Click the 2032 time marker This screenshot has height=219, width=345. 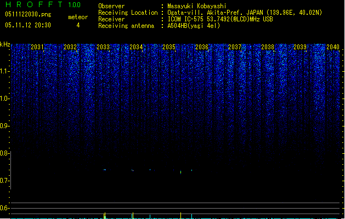[x=70, y=47]
